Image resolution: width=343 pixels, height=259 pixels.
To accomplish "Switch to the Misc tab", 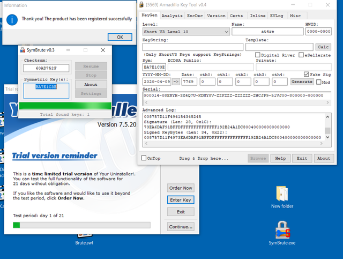I will tap(295, 16).
